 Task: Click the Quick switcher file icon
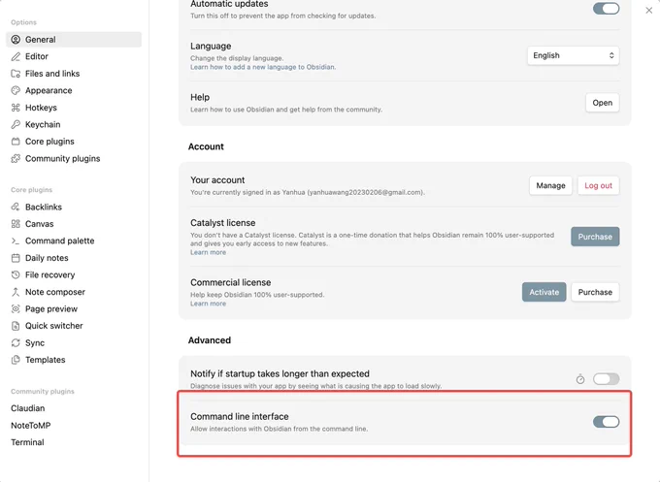coord(16,326)
